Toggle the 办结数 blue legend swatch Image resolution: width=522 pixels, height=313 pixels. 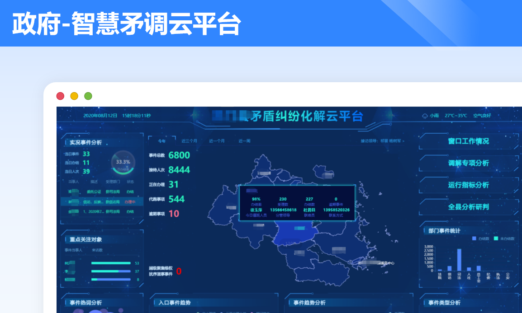474,238
